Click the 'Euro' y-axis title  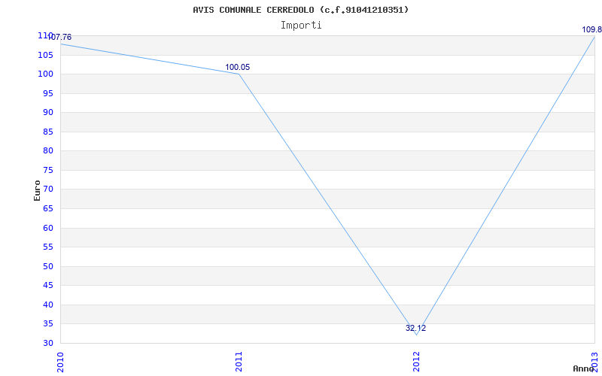click(x=37, y=190)
